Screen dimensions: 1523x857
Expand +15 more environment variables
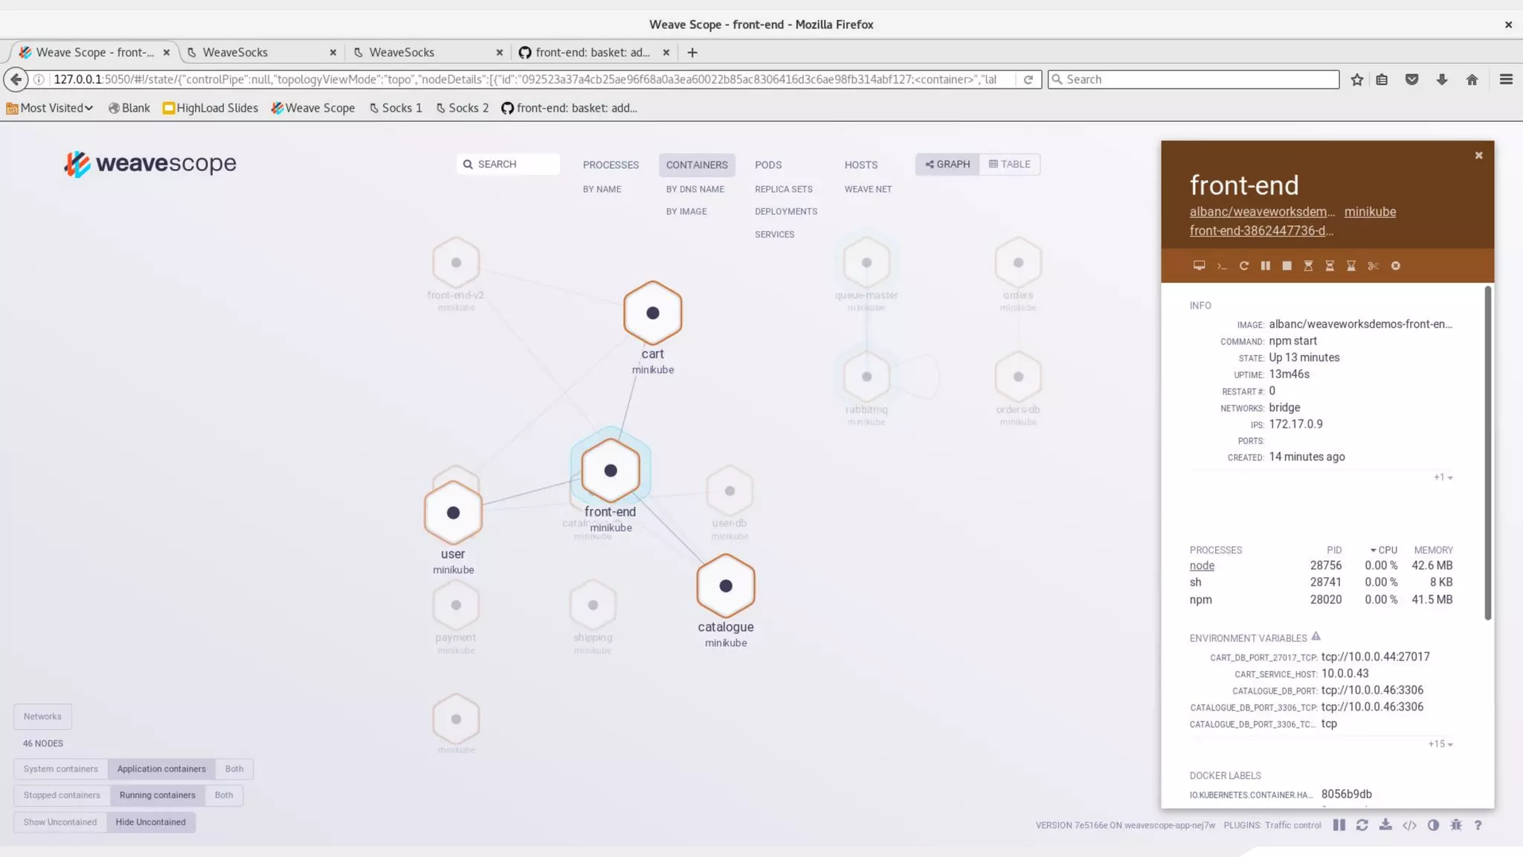point(1440,744)
